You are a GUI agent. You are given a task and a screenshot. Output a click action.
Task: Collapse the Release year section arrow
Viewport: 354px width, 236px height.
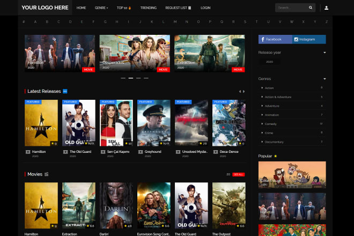click(324, 53)
